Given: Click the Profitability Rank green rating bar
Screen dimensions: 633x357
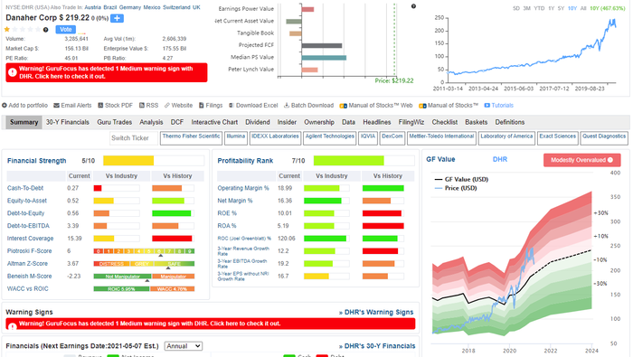Looking at the screenshot, I should 348,161.
